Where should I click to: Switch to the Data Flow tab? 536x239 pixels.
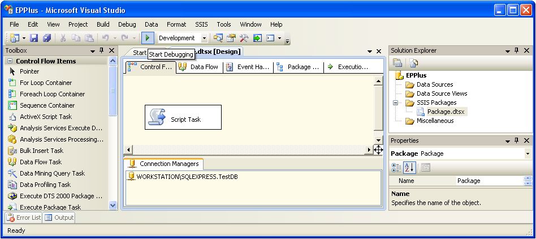(x=200, y=67)
